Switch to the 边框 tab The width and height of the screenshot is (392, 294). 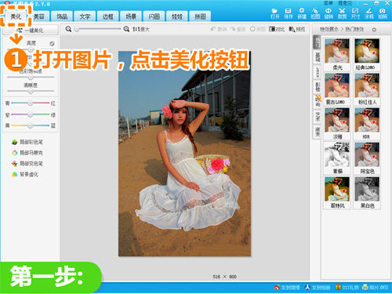tap(108, 16)
